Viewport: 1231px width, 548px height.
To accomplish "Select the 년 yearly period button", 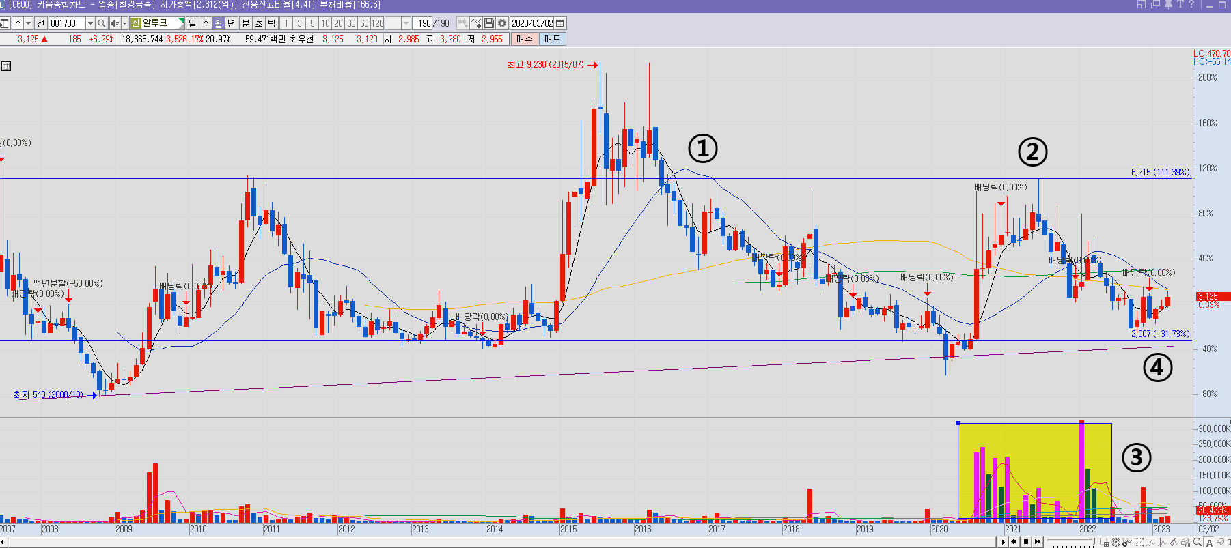I will pos(231,23).
